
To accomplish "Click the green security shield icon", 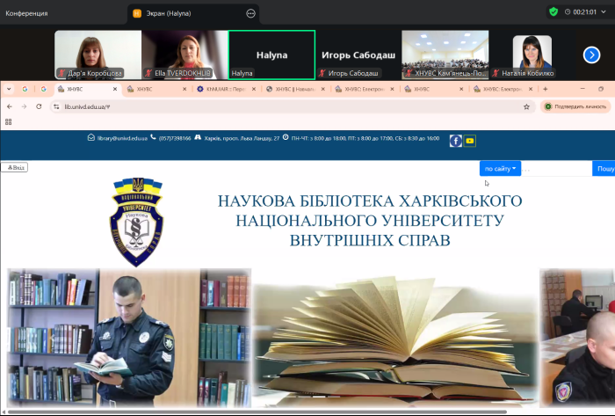I will [553, 12].
